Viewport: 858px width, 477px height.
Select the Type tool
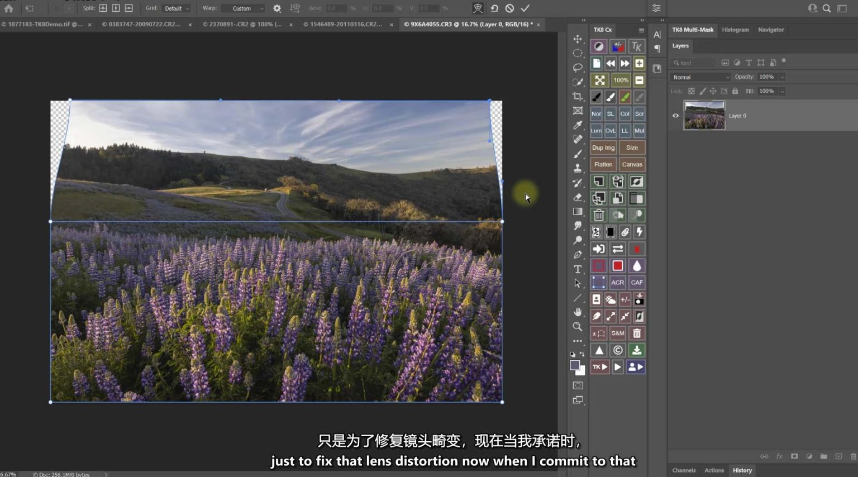(x=578, y=269)
